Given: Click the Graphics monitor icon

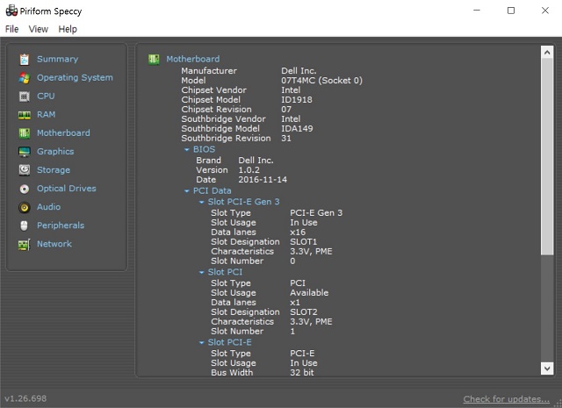Looking at the screenshot, I should (x=24, y=152).
